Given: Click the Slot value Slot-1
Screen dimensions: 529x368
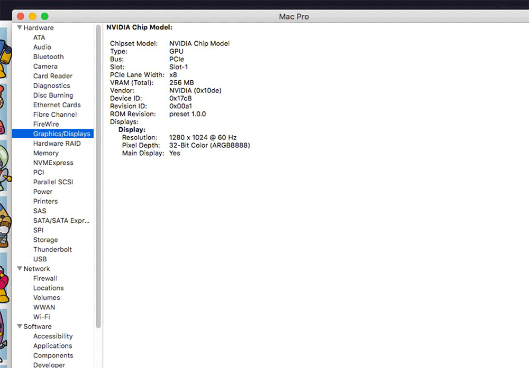Looking at the screenshot, I should [x=178, y=67].
